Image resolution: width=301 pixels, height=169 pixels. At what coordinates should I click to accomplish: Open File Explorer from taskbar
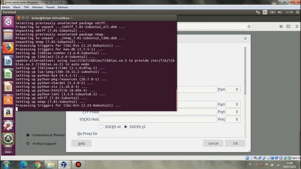[51, 165]
